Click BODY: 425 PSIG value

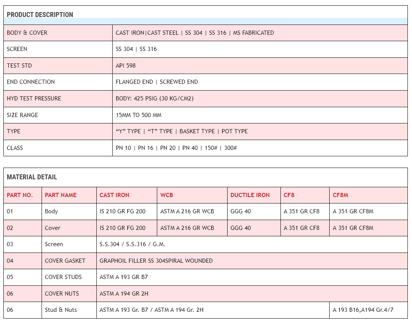155,99
